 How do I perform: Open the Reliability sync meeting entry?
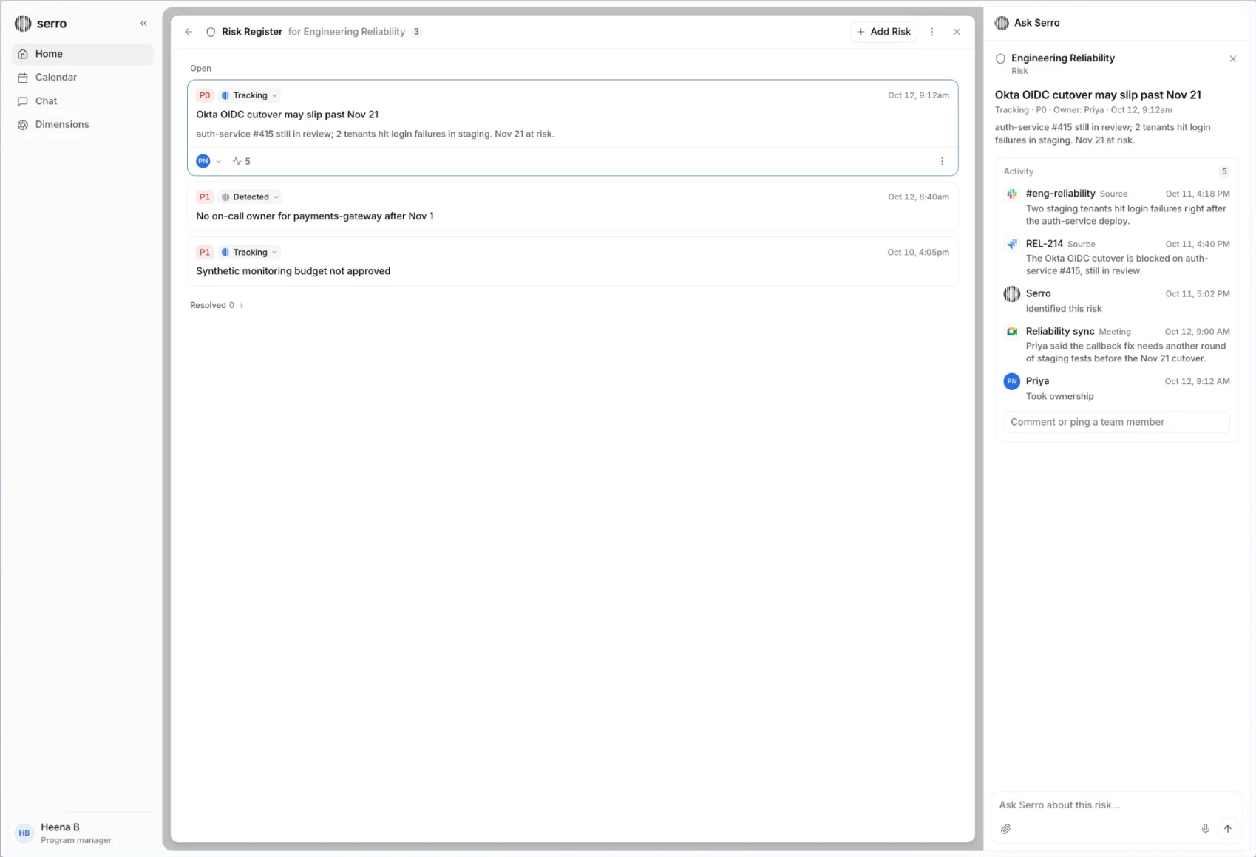click(1060, 332)
